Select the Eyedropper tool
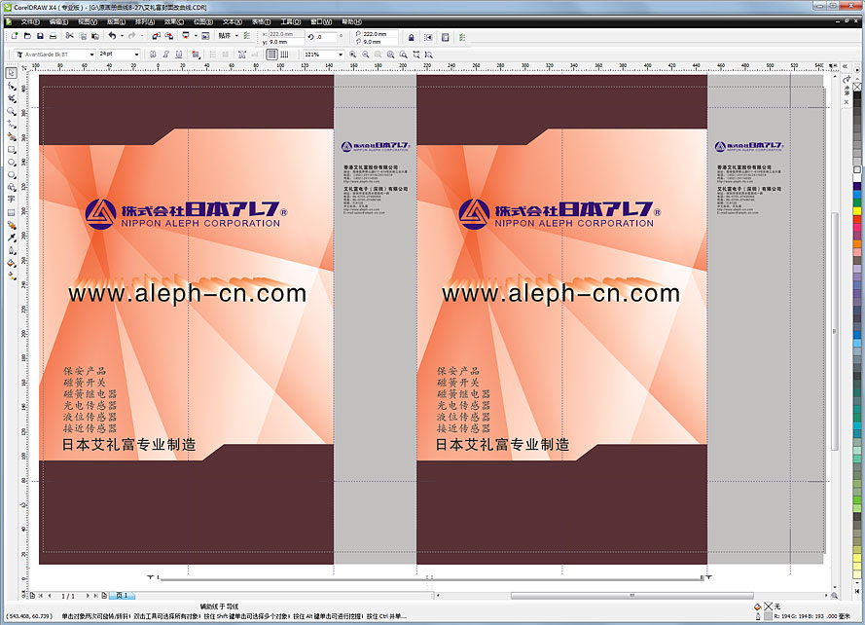This screenshot has width=865, height=625. pyautogui.click(x=11, y=237)
